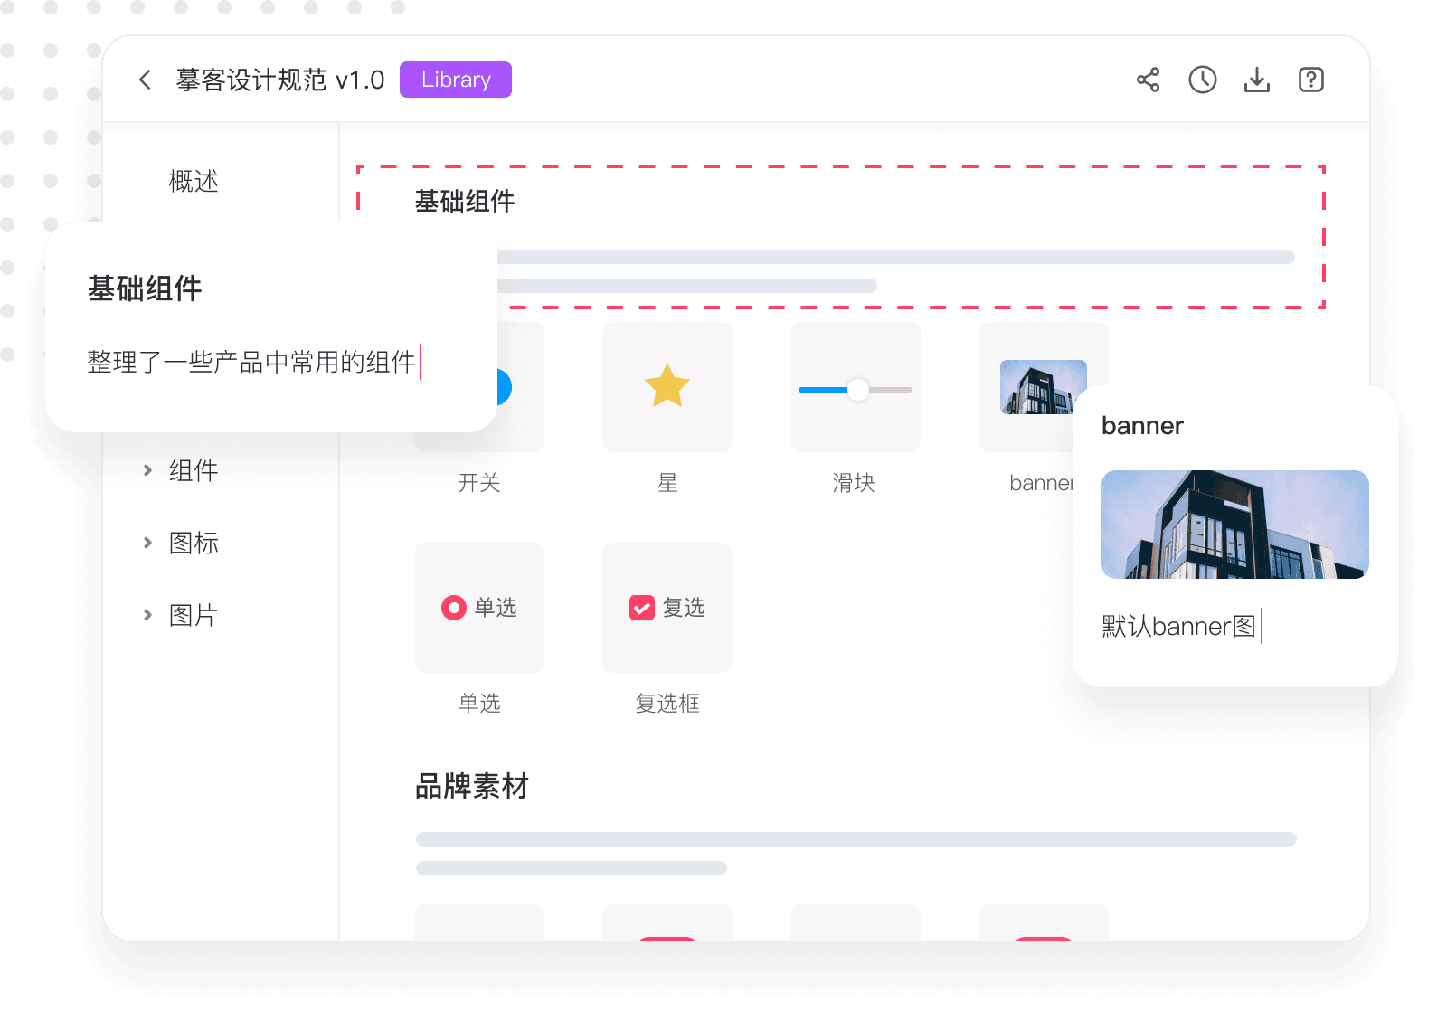Click the Library badge
This screenshot has width=1456, height=1031.
pos(456,80)
